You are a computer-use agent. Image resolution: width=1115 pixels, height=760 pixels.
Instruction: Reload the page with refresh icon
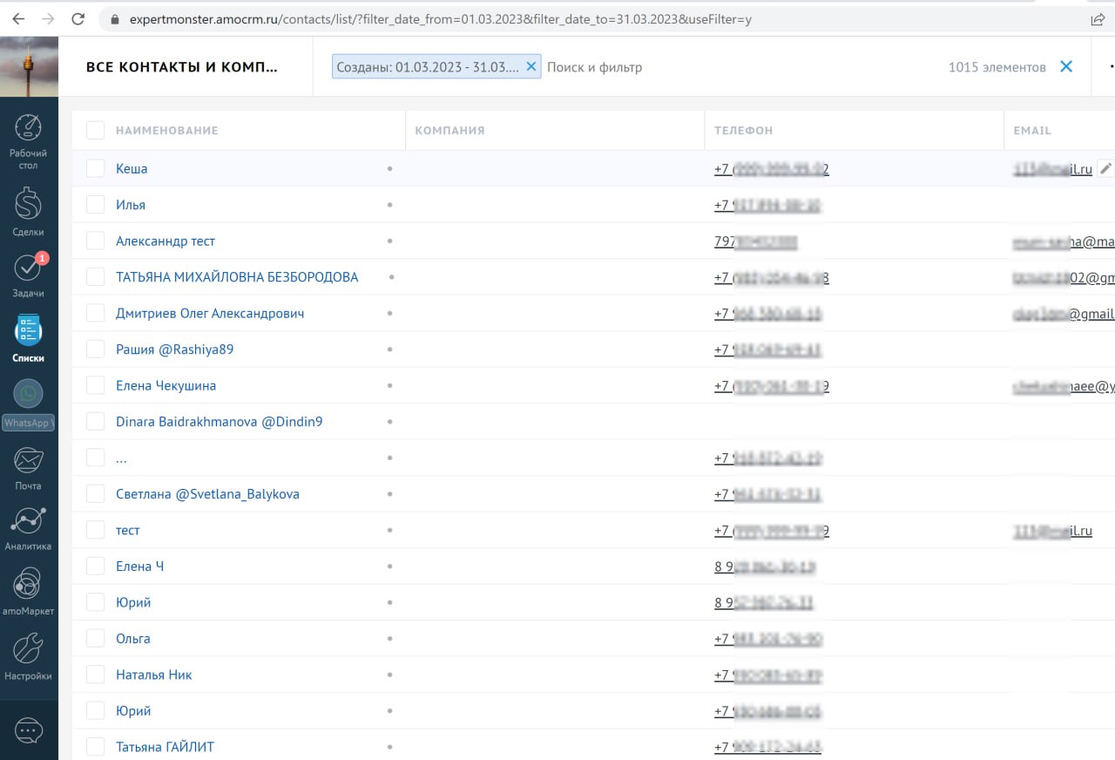tap(78, 19)
